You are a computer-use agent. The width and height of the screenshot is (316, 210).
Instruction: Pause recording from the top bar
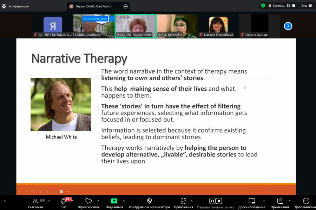[x=288, y=6]
